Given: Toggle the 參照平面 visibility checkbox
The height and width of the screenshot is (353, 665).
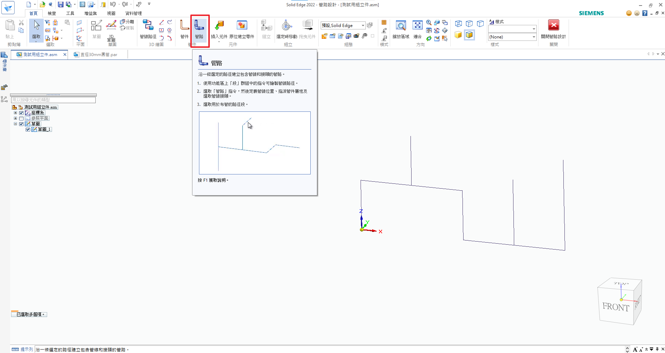Looking at the screenshot, I should [21, 118].
